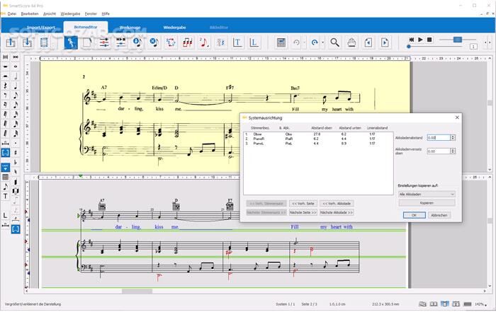Select the L lyrics tool in left palette
This screenshot has height=312, width=496.
coord(6,215)
